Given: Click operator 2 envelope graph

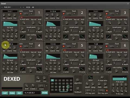Looking at the screenshot, I should [x=53, y=24].
